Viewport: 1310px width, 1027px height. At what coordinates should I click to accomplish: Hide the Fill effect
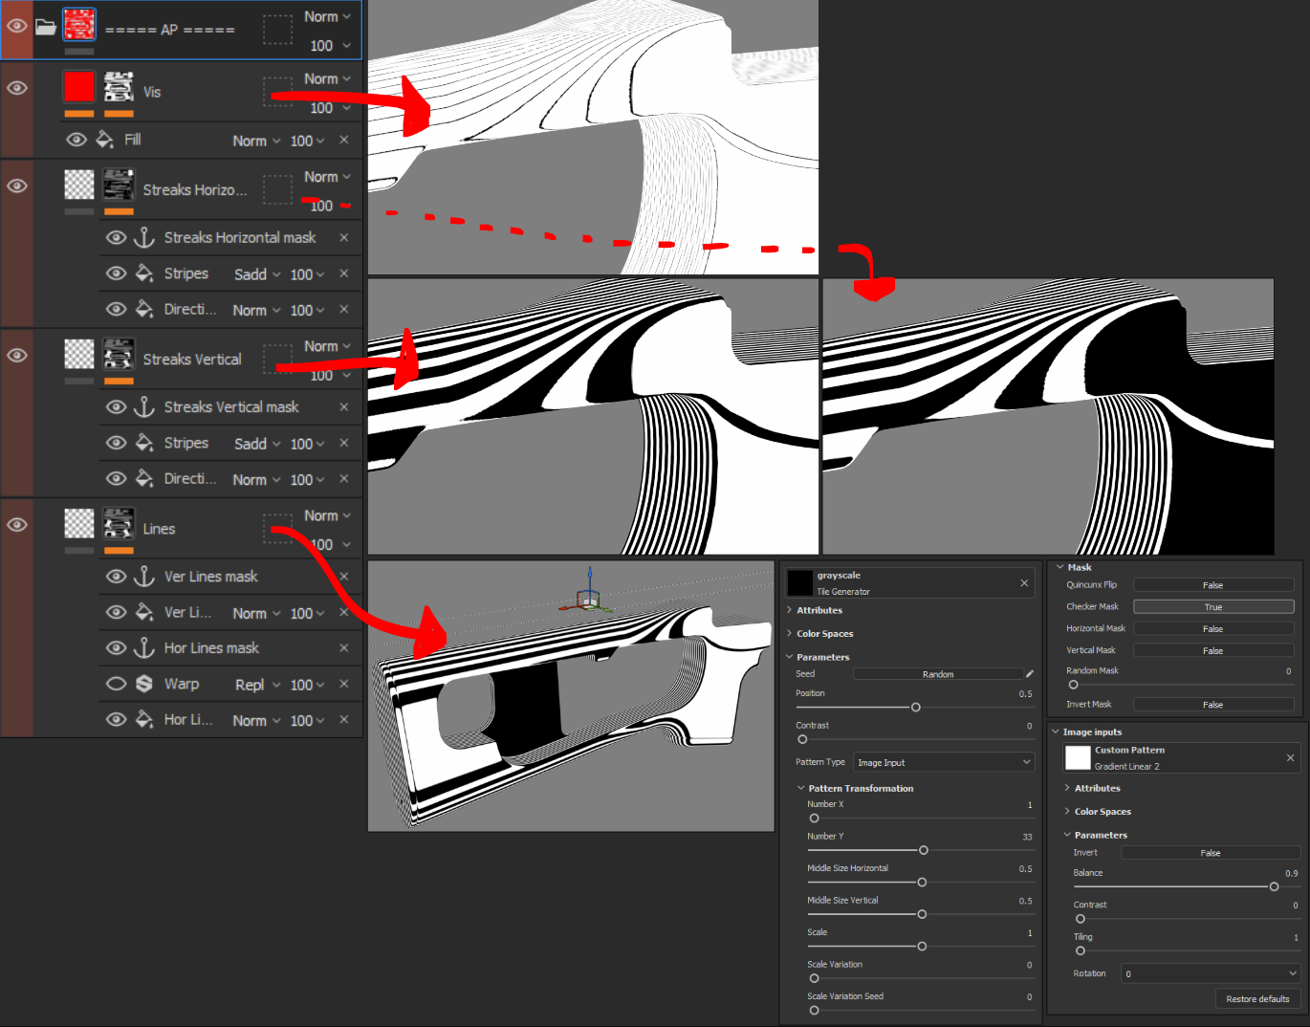click(76, 140)
